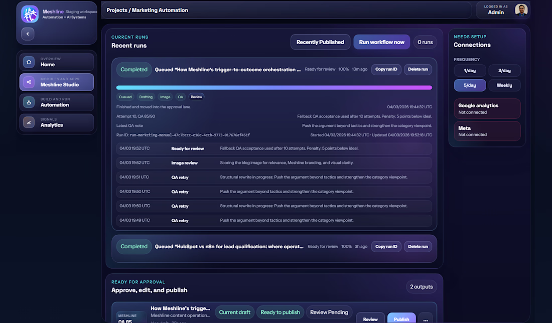The height and width of the screenshot is (323, 552).
Task: Select the QA stage chip
Action: [x=180, y=97]
